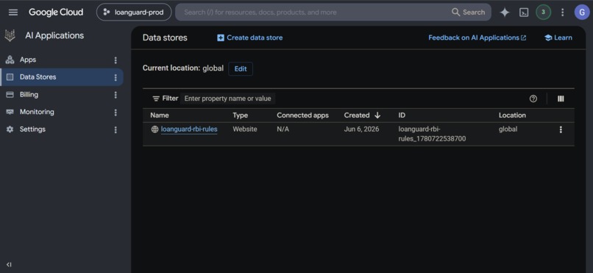Open row actions for loanguard-rbi-rules
Image resolution: width=593 pixels, height=273 pixels.
tap(561, 130)
